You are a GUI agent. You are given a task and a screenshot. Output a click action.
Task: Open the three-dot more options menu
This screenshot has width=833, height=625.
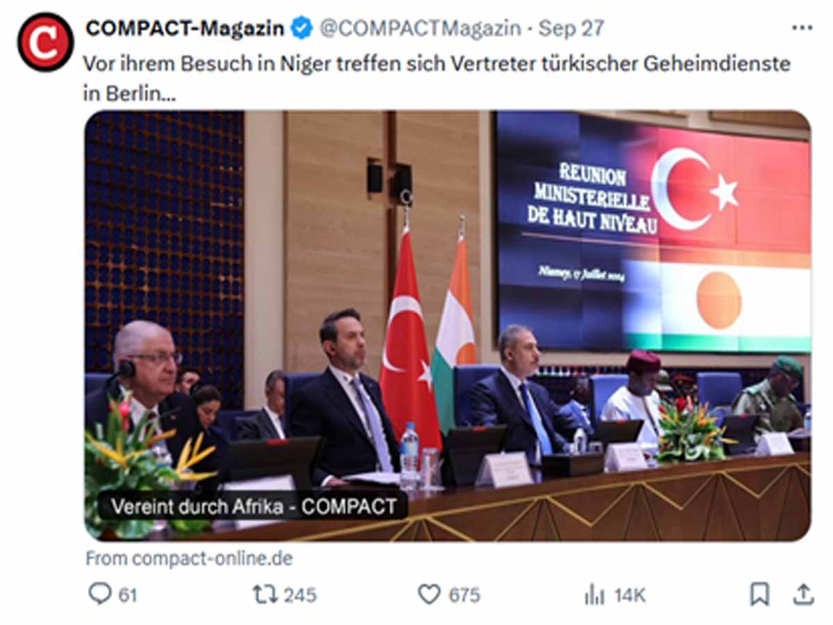802,28
